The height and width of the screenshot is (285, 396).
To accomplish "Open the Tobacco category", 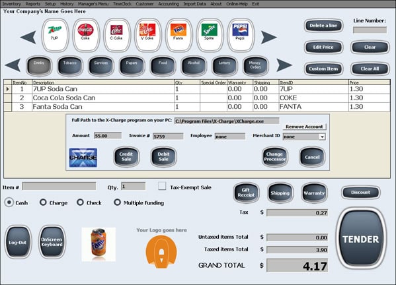I will pos(70,66).
